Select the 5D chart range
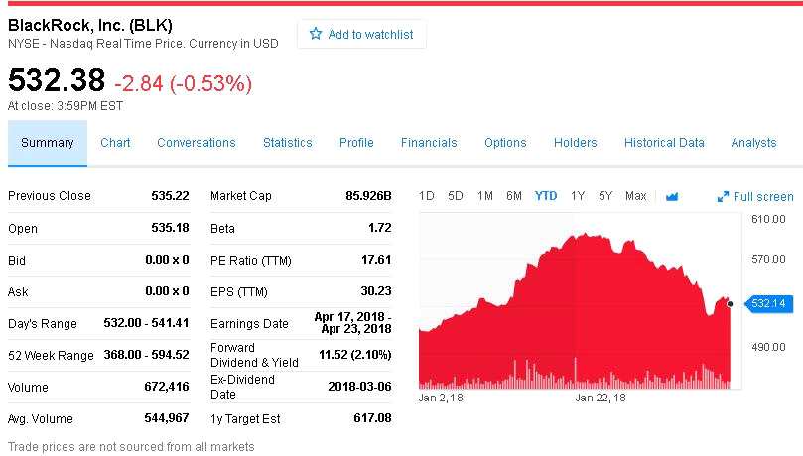 pyautogui.click(x=456, y=196)
